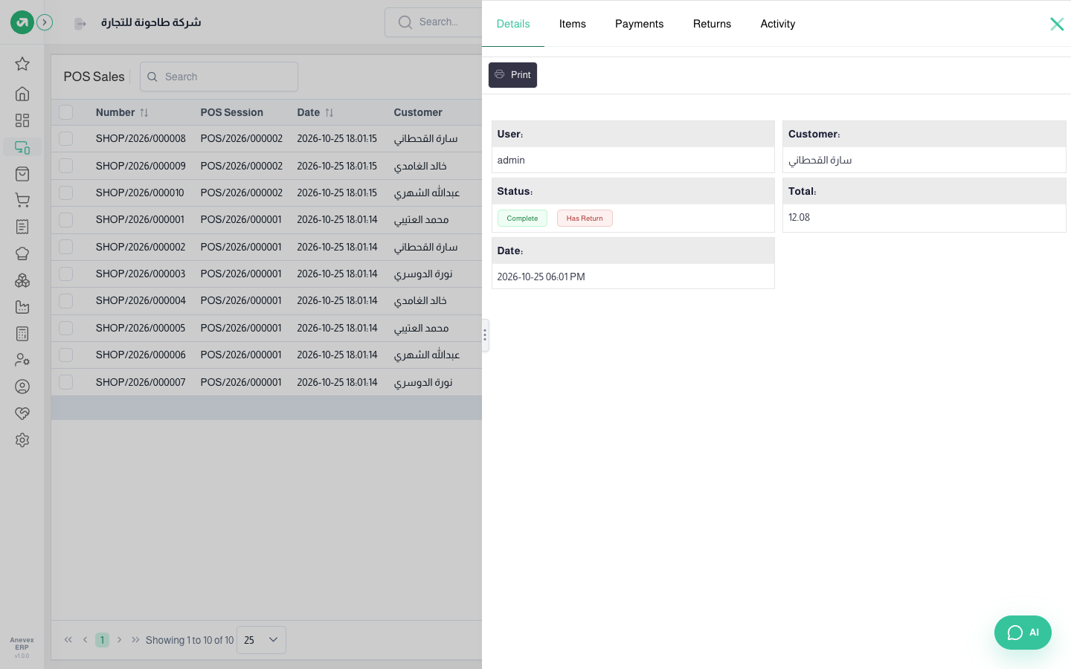Open the rows-per-page dropdown showing 25
The height and width of the screenshot is (669, 1071).
(261, 640)
